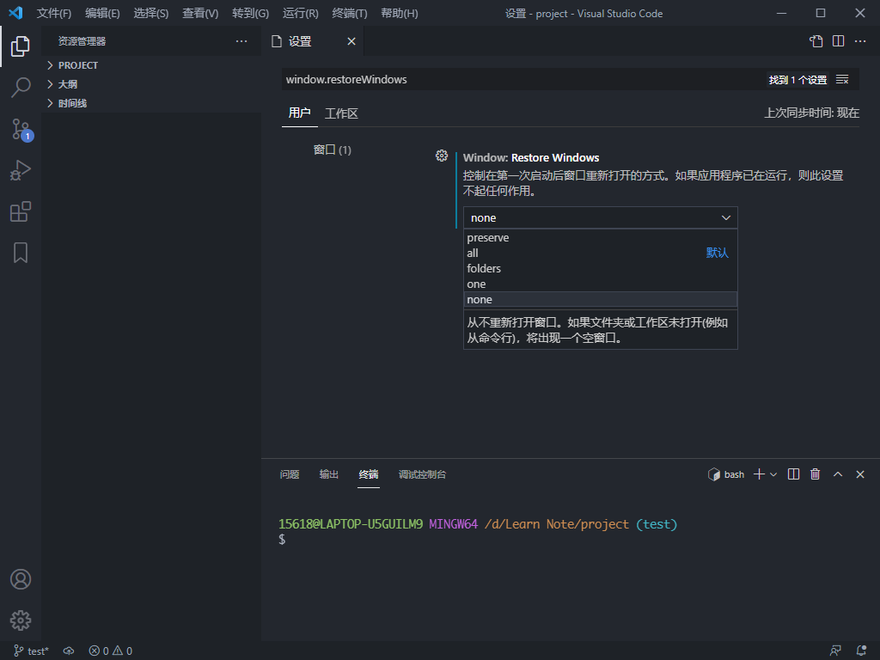The width and height of the screenshot is (880, 660).
Task: Close the bottom panel
Action: point(860,474)
